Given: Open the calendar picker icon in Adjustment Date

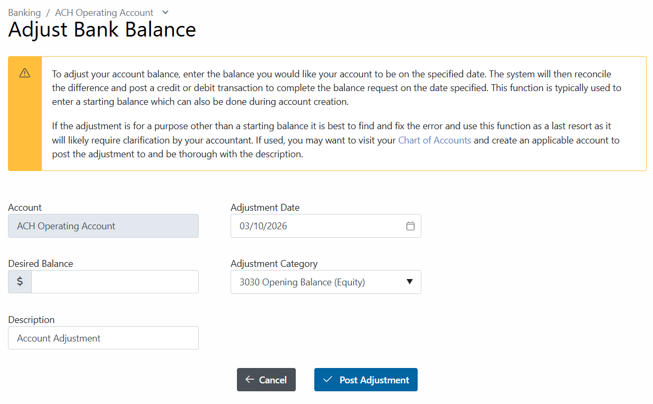Looking at the screenshot, I should point(410,226).
